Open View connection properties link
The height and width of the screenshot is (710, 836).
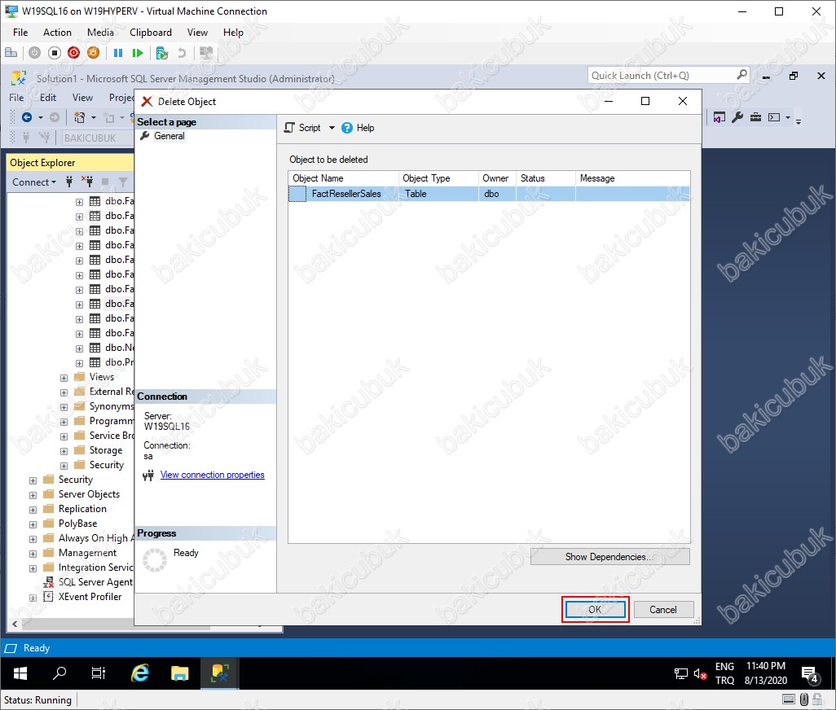212,475
